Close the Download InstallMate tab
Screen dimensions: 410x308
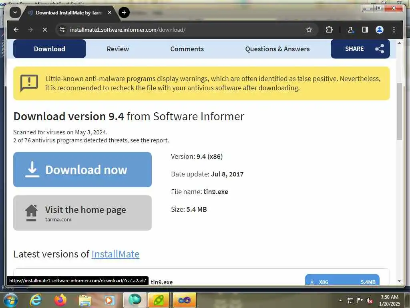click(110, 12)
